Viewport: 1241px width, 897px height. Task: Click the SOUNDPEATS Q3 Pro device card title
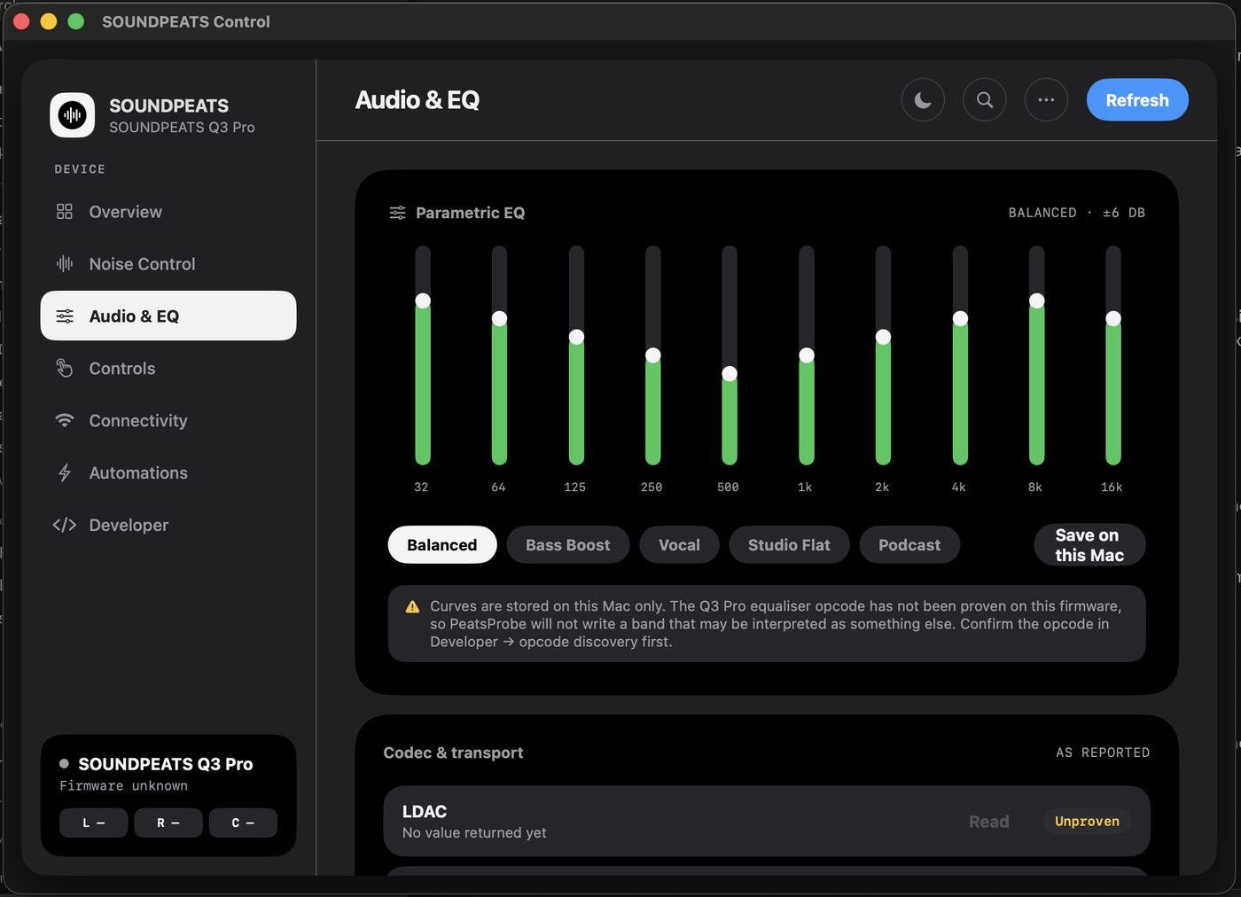(x=166, y=764)
